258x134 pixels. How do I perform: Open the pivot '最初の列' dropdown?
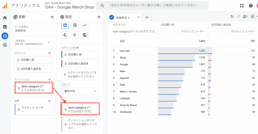(80, 91)
